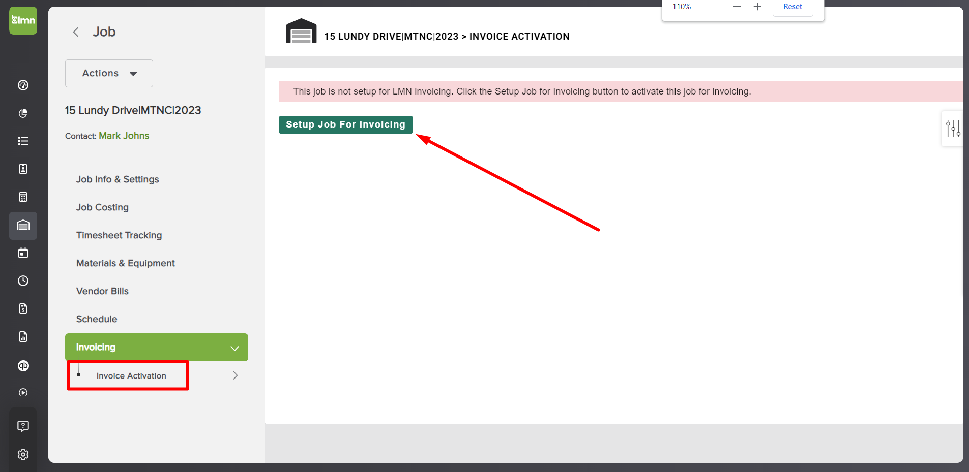Image resolution: width=969 pixels, height=472 pixels.
Task: Open the Mark Johns contact link
Action: (124, 136)
